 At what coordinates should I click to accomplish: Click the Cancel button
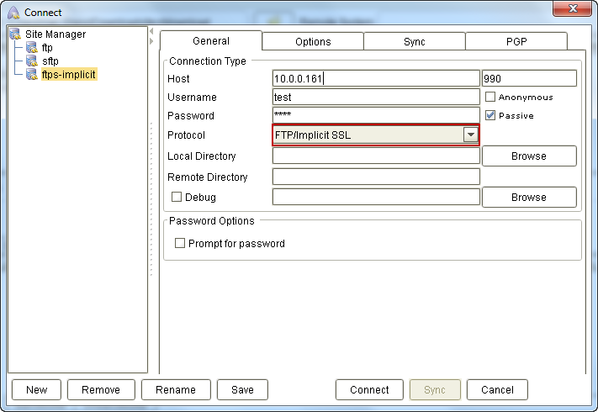[x=497, y=389]
